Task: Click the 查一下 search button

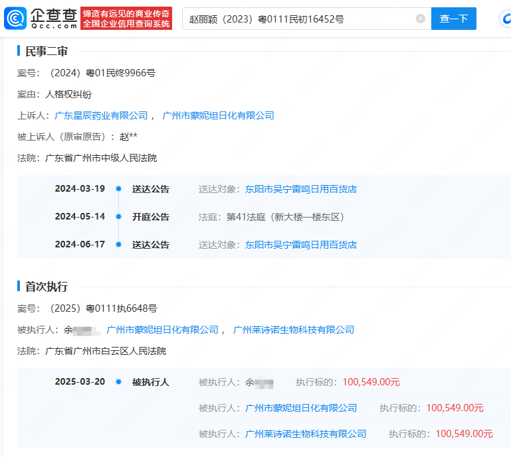Action: click(x=453, y=19)
